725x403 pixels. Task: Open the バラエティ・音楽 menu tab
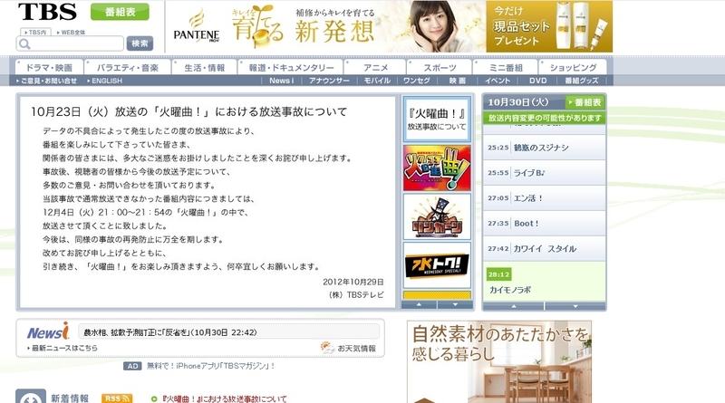pyautogui.click(x=128, y=68)
